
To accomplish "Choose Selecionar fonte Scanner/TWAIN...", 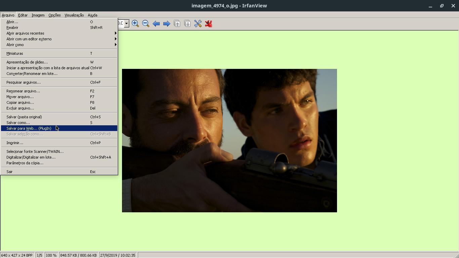I will coord(59,152).
